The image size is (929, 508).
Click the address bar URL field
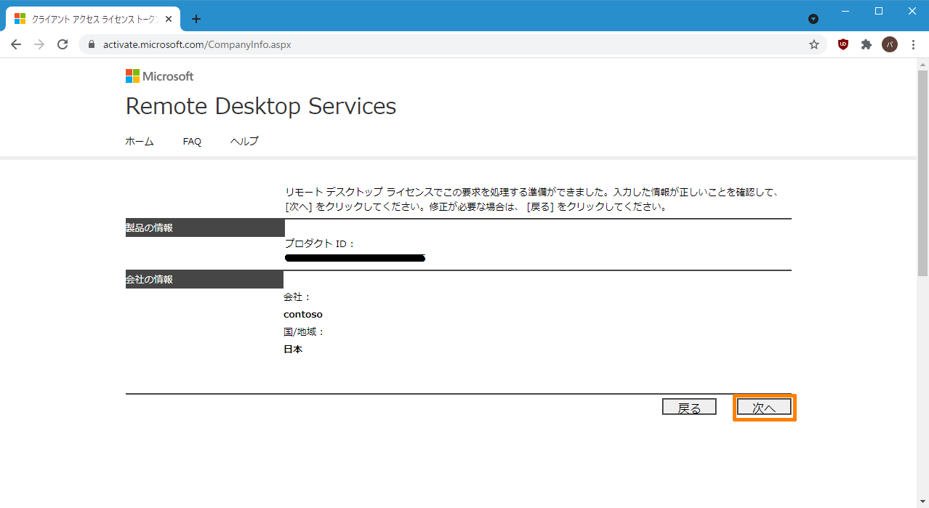(451, 44)
